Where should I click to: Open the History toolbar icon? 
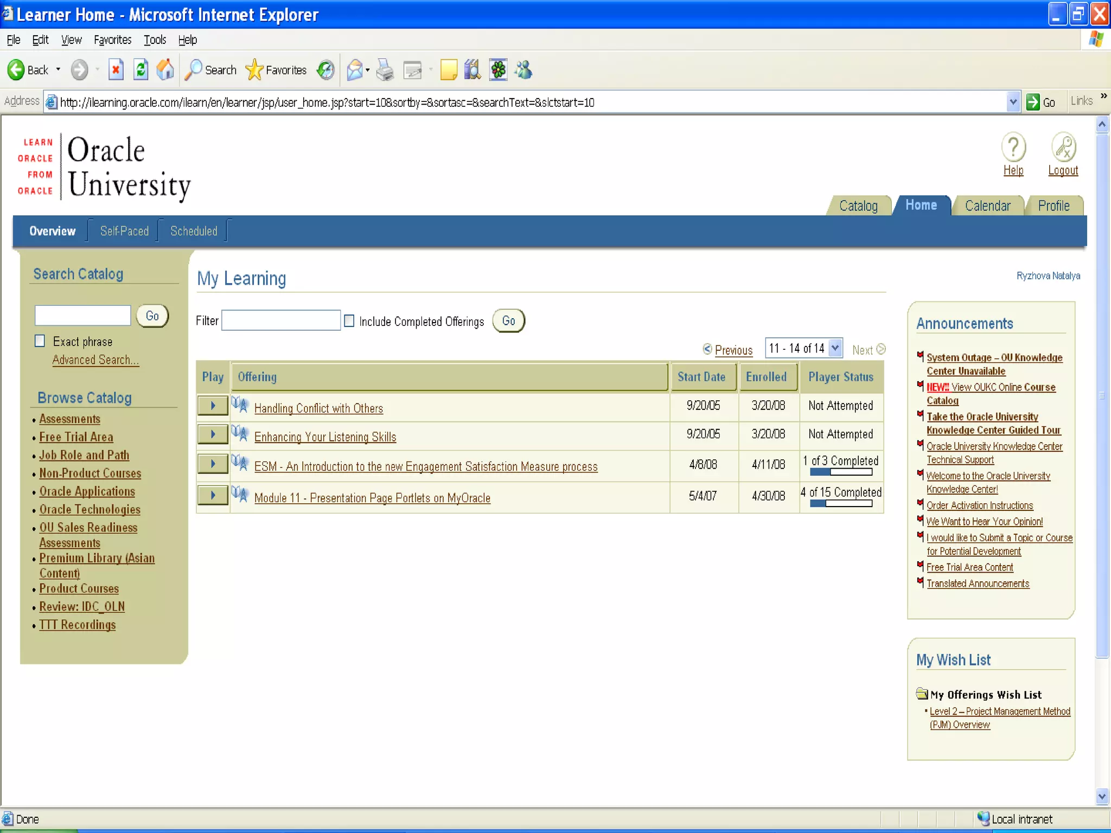325,70
